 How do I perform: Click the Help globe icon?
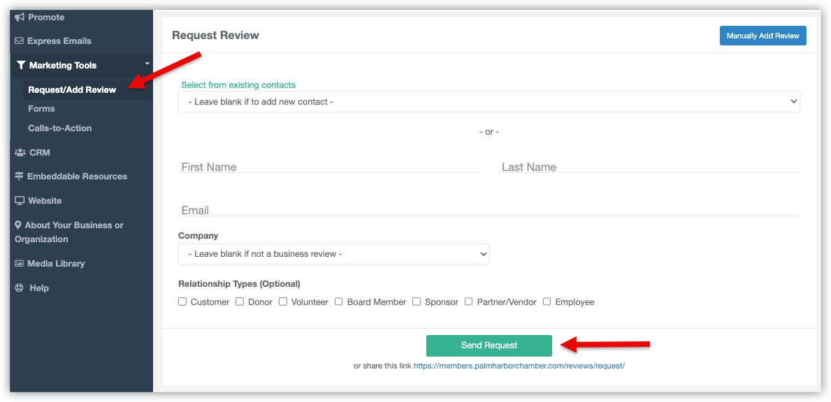(20, 288)
